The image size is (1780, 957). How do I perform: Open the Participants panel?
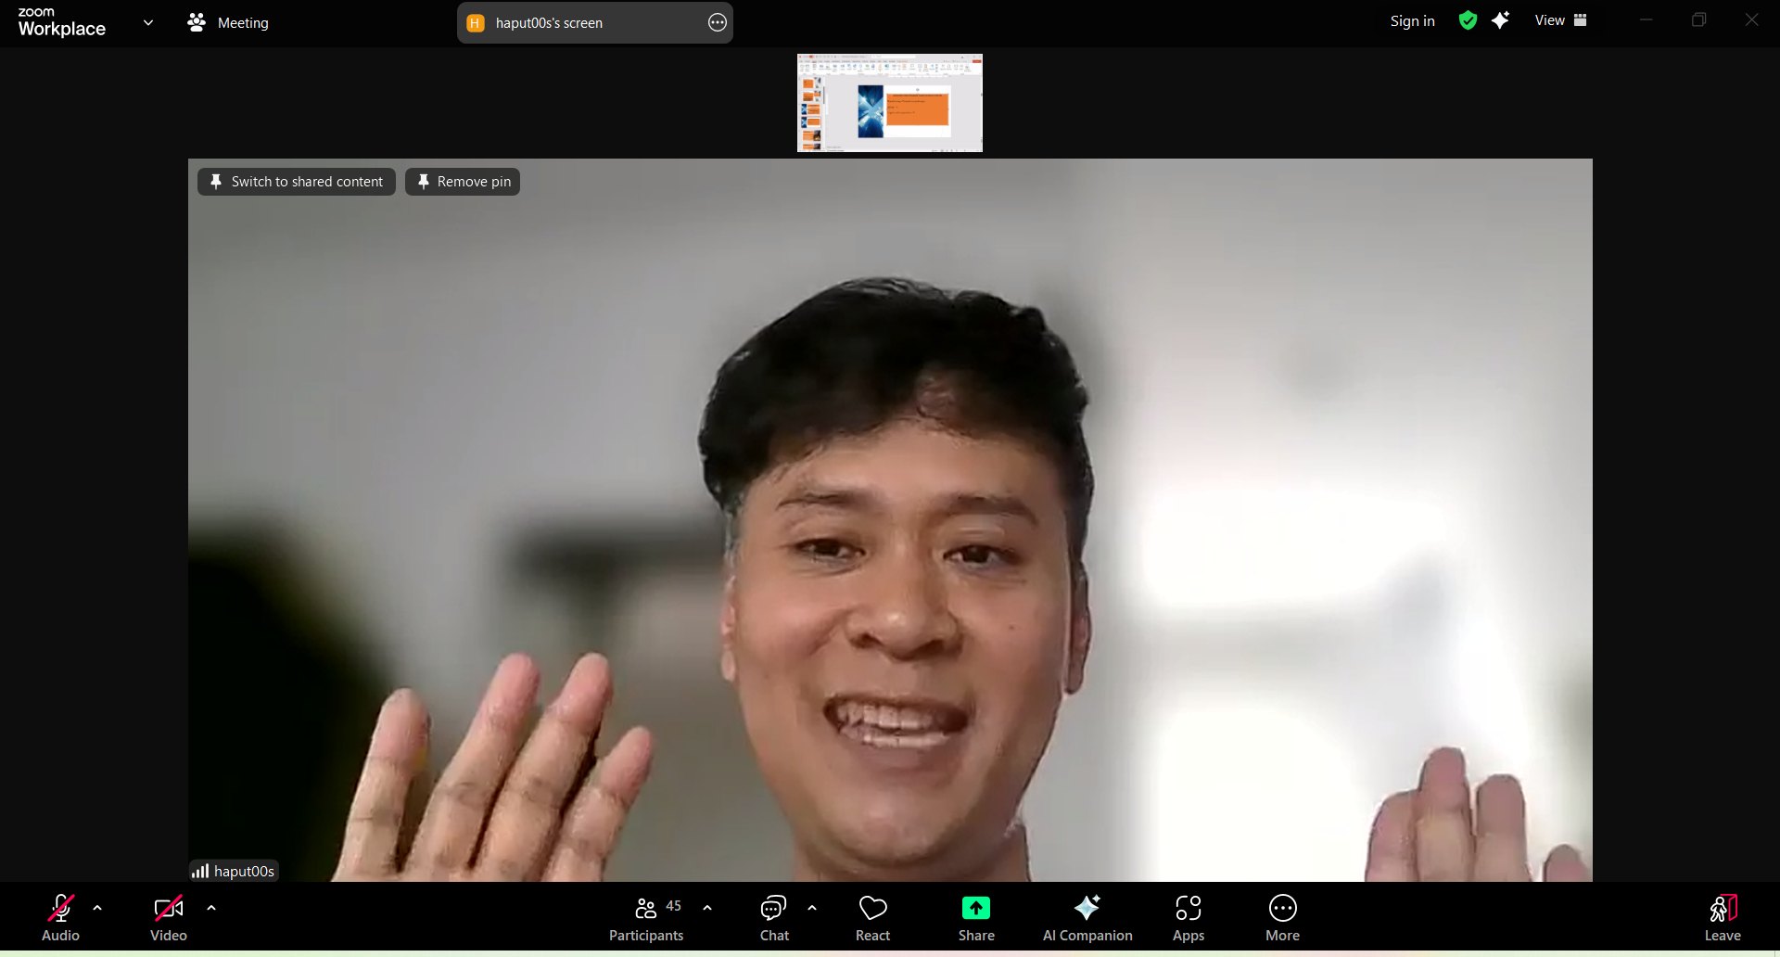coord(646,918)
